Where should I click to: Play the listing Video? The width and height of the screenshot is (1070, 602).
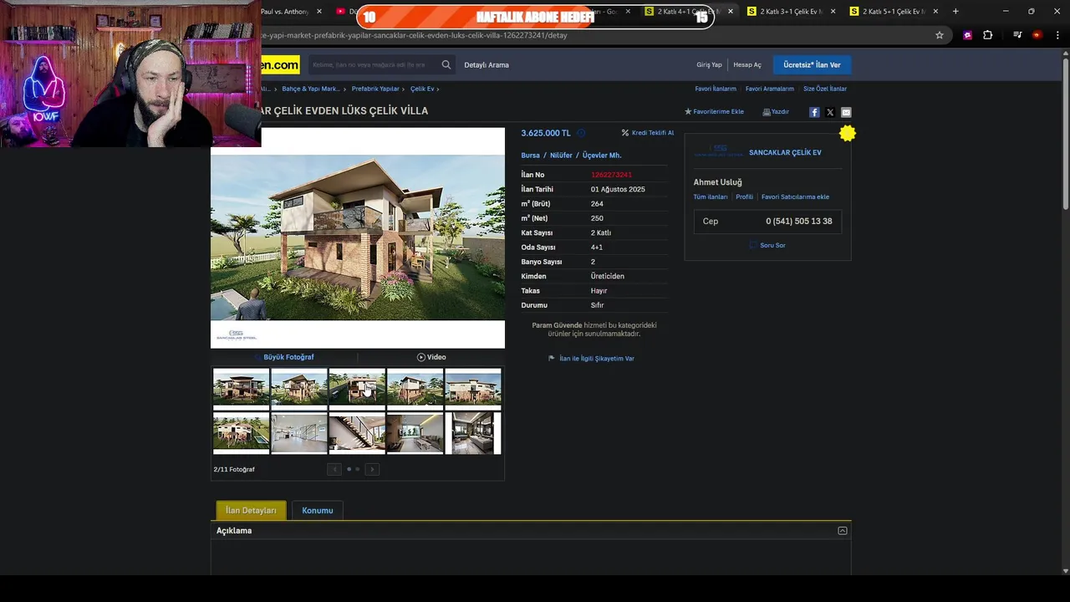[431, 357]
